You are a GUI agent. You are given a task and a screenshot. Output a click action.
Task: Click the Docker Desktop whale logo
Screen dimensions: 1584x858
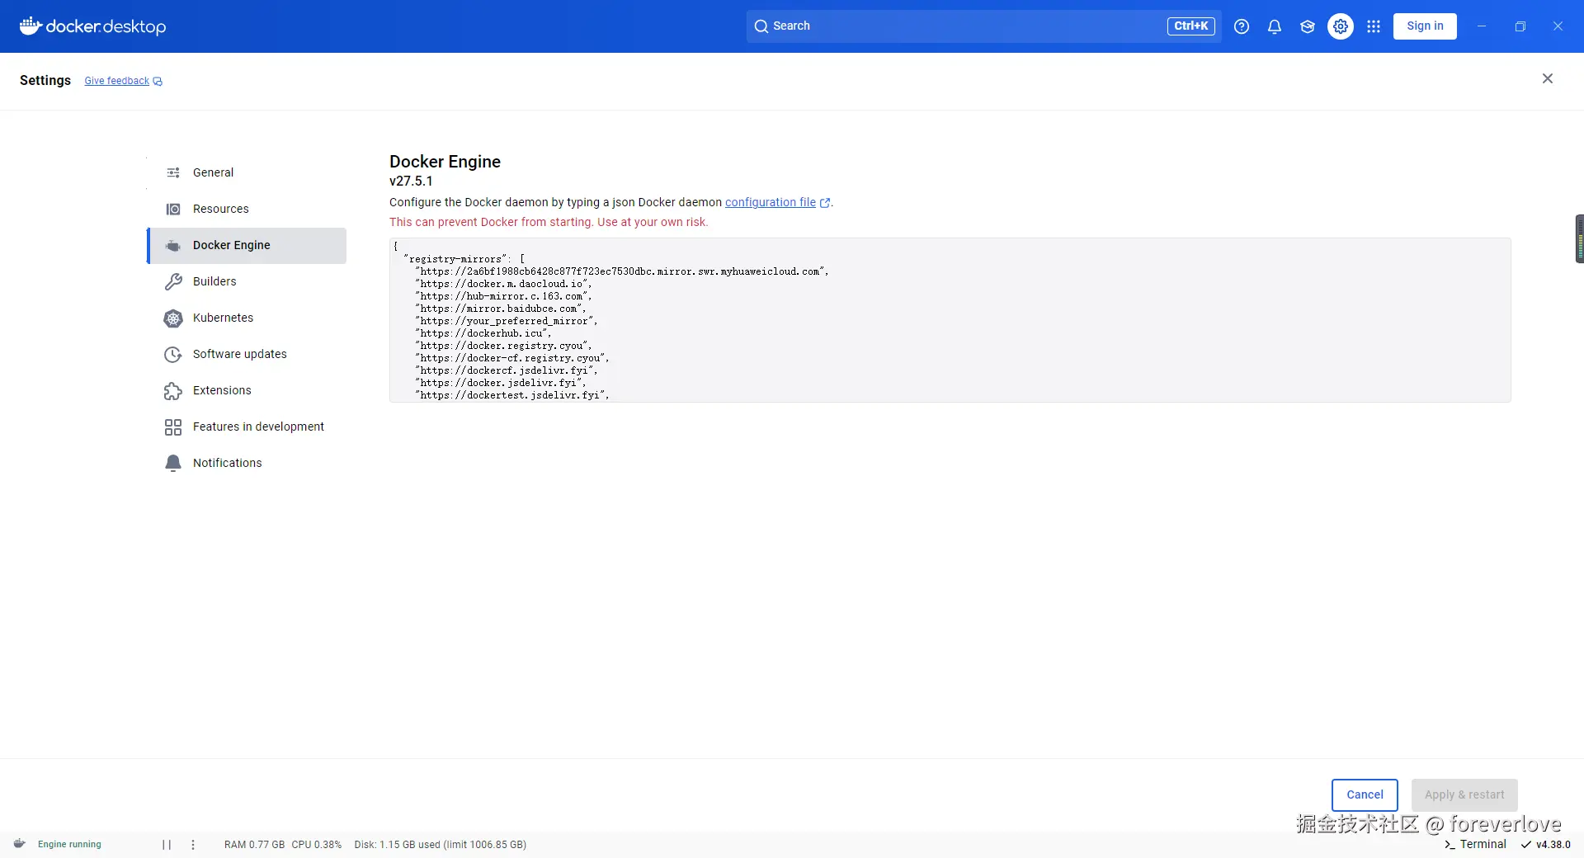pyautogui.click(x=31, y=26)
